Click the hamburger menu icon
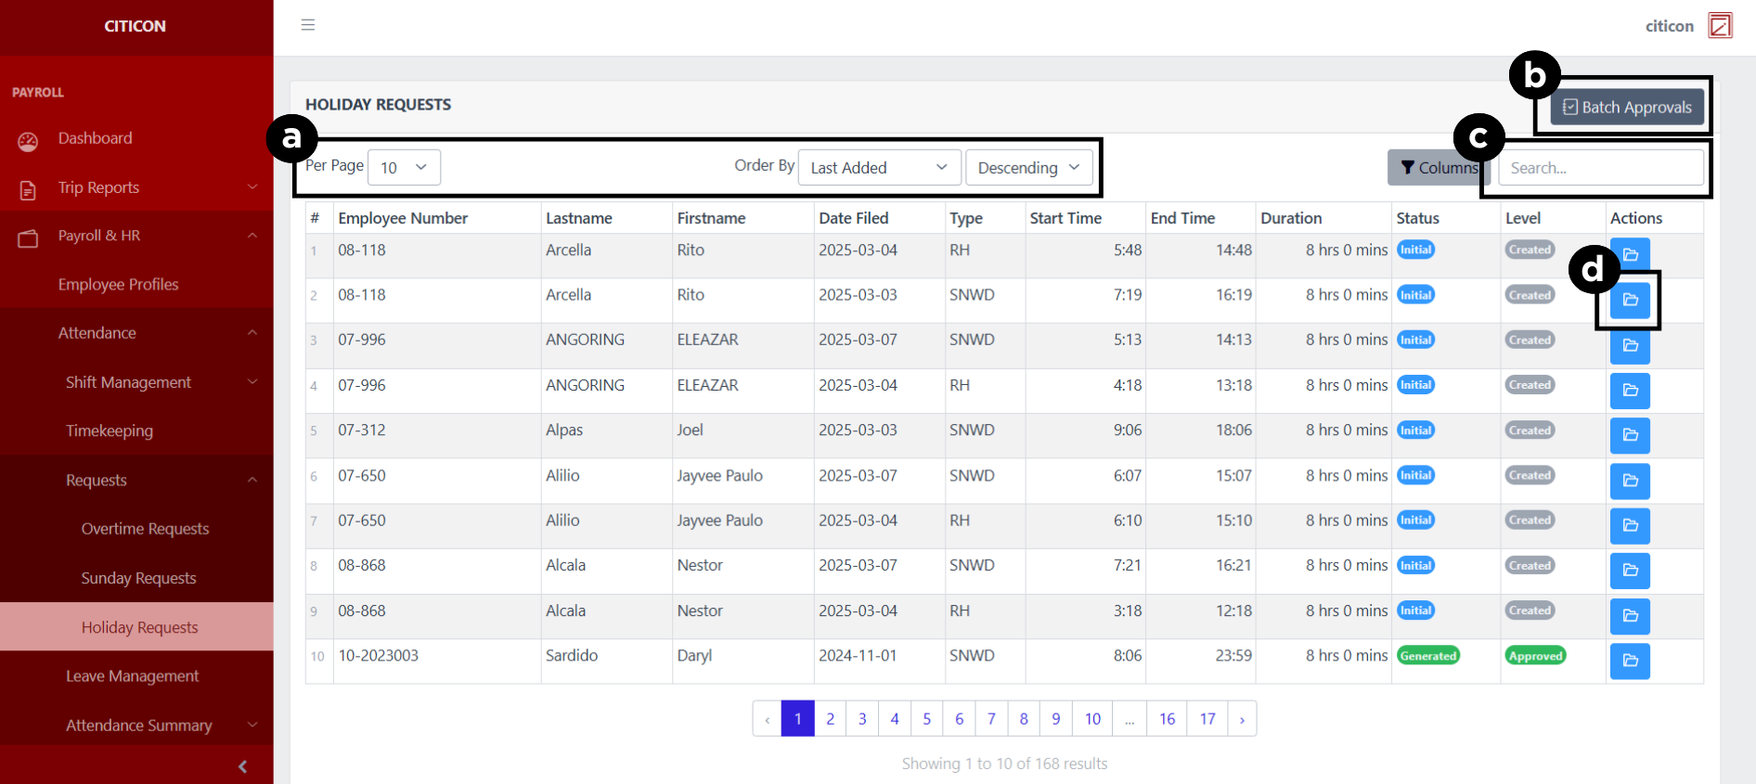The width and height of the screenshot is (1756, 784). click(x=308, y=25)
